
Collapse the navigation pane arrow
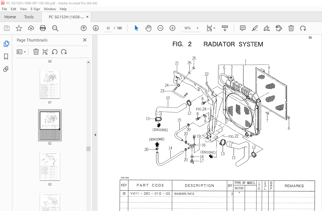95,135
